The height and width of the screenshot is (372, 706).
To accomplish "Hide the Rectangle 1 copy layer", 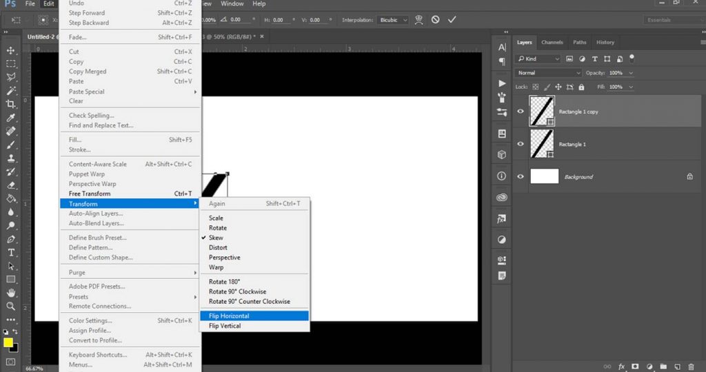I will pyautogui.click(x=521, y=112).
